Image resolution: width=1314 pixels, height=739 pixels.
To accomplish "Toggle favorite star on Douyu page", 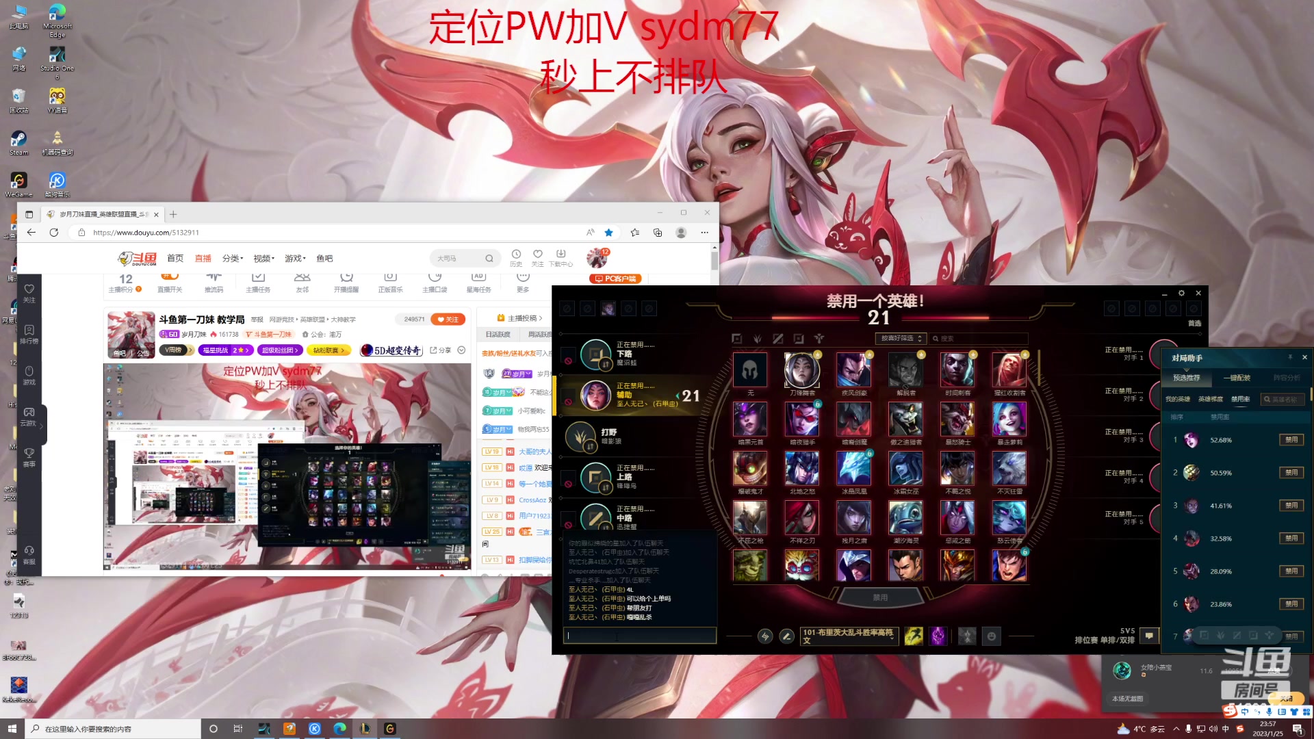I will (x=608, y=233).
